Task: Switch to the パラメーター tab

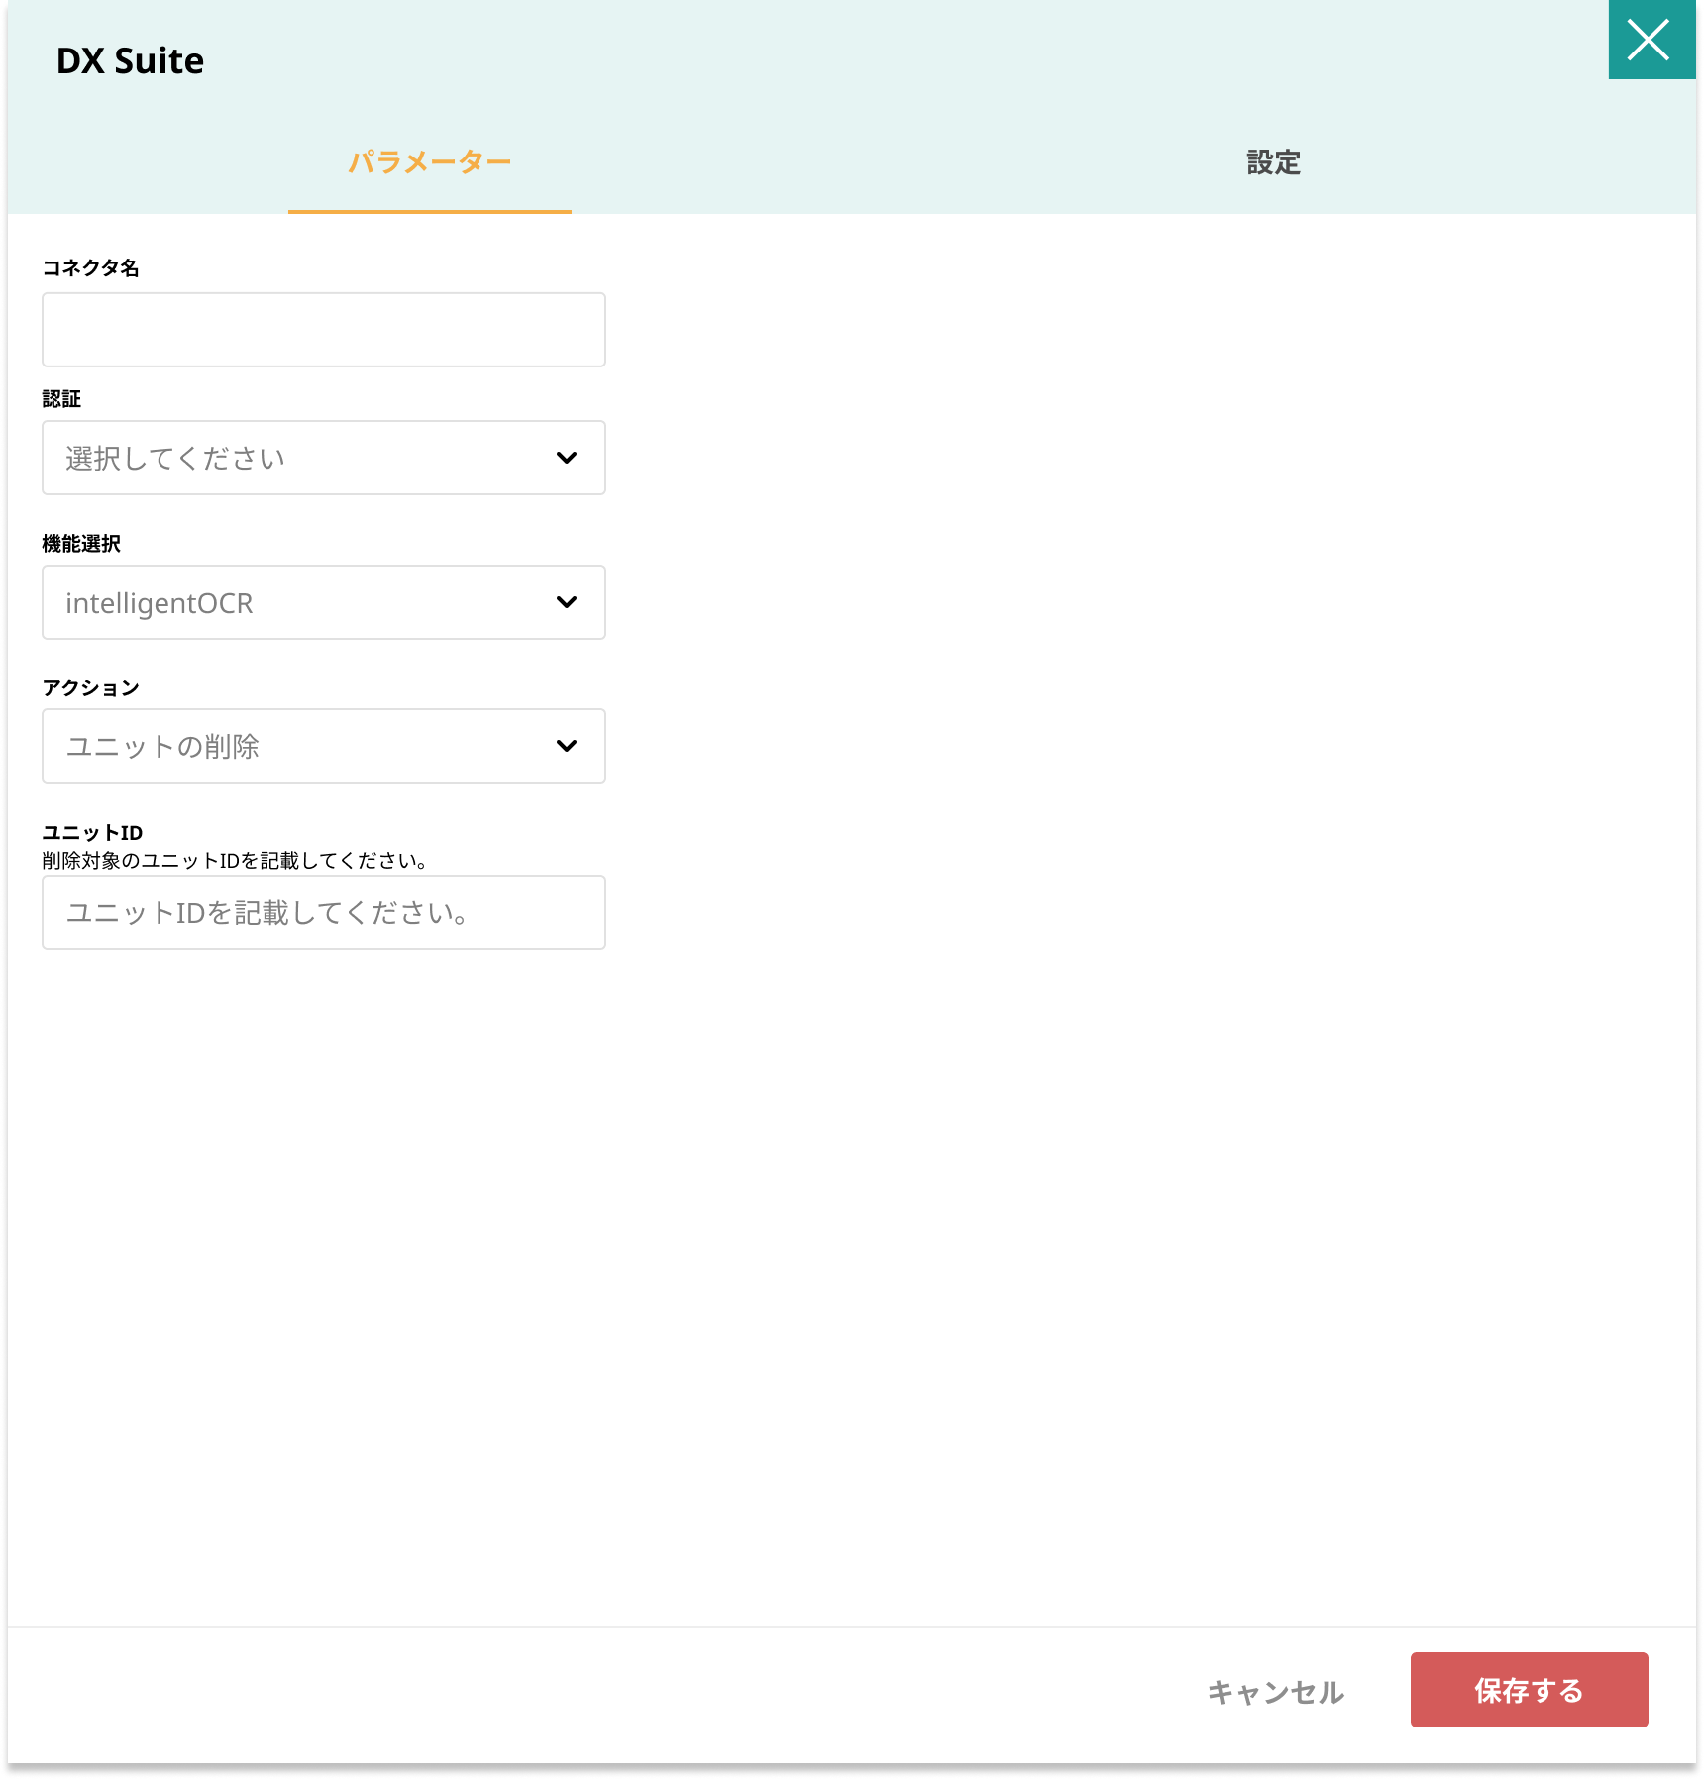Action: pos(430,162)
